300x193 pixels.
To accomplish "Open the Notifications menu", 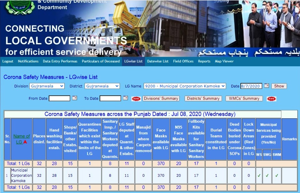I will [28, 61].
